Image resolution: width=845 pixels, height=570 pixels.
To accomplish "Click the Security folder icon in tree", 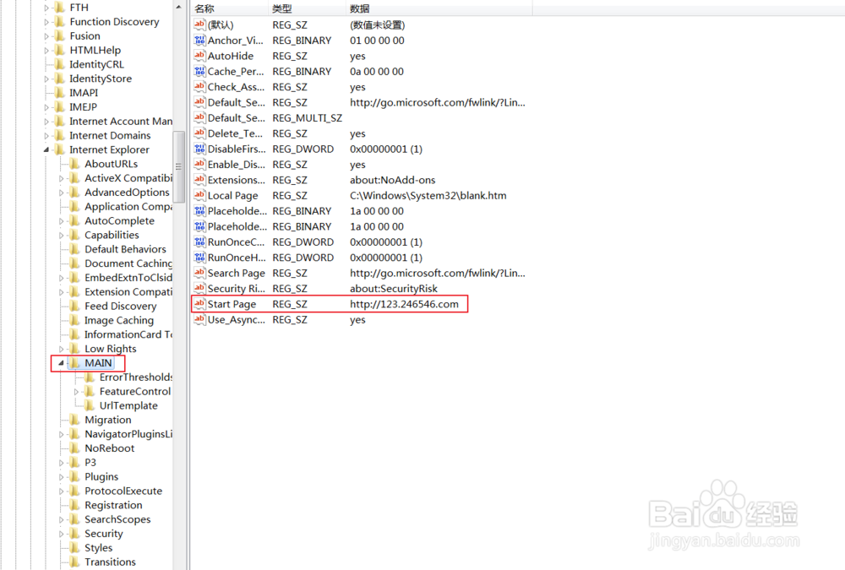I will (75, 534).
